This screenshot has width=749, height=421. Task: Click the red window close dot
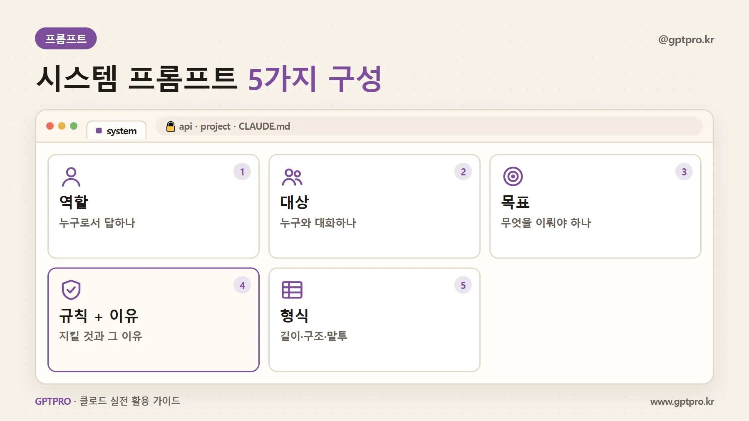50,126
